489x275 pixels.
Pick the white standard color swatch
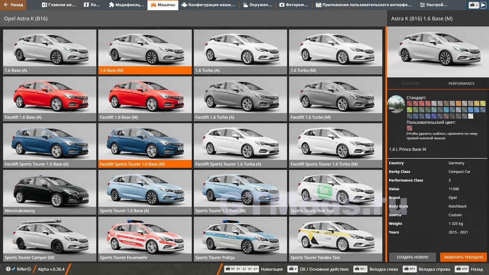click(471, 116)
